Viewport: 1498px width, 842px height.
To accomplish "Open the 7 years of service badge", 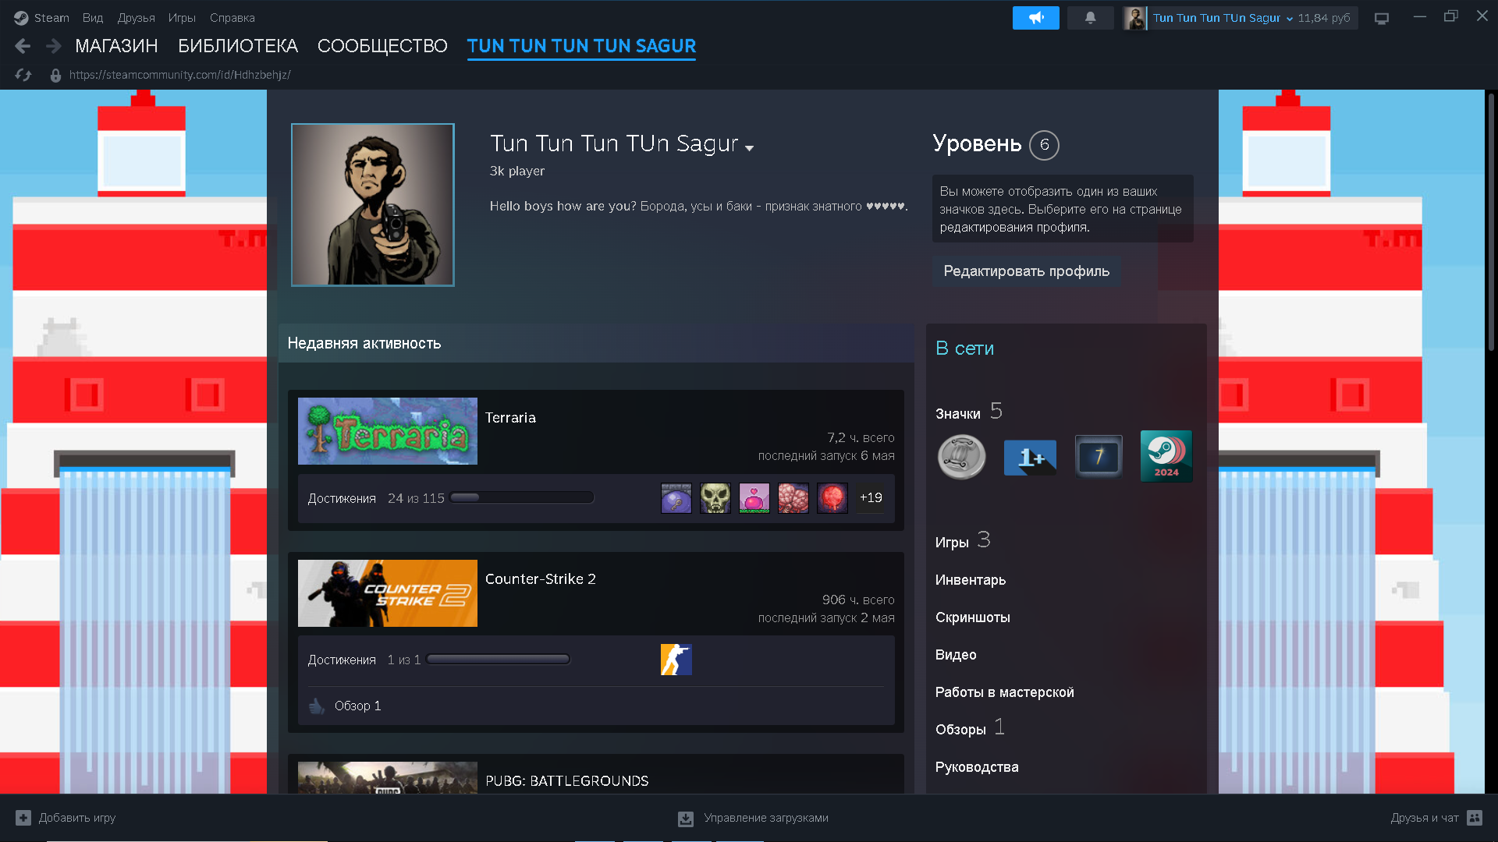I will pos(1099,456).
